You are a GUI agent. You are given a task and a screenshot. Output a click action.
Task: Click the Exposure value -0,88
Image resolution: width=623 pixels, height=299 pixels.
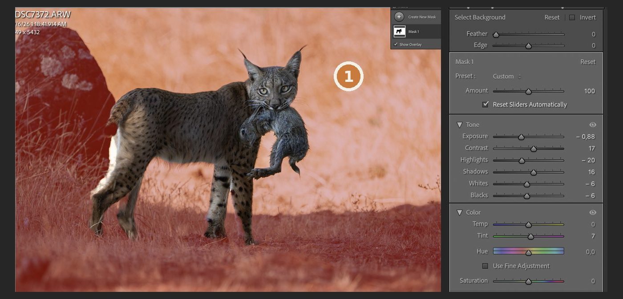click(x=585, y=137)
